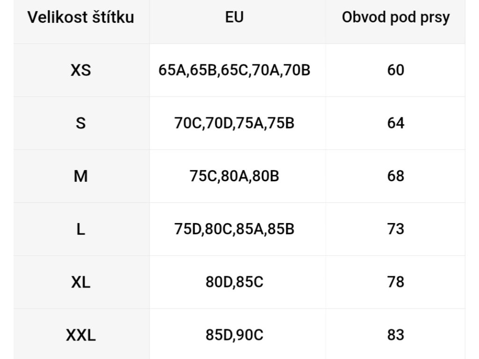Click the "EU" column header

coord(234,18)
